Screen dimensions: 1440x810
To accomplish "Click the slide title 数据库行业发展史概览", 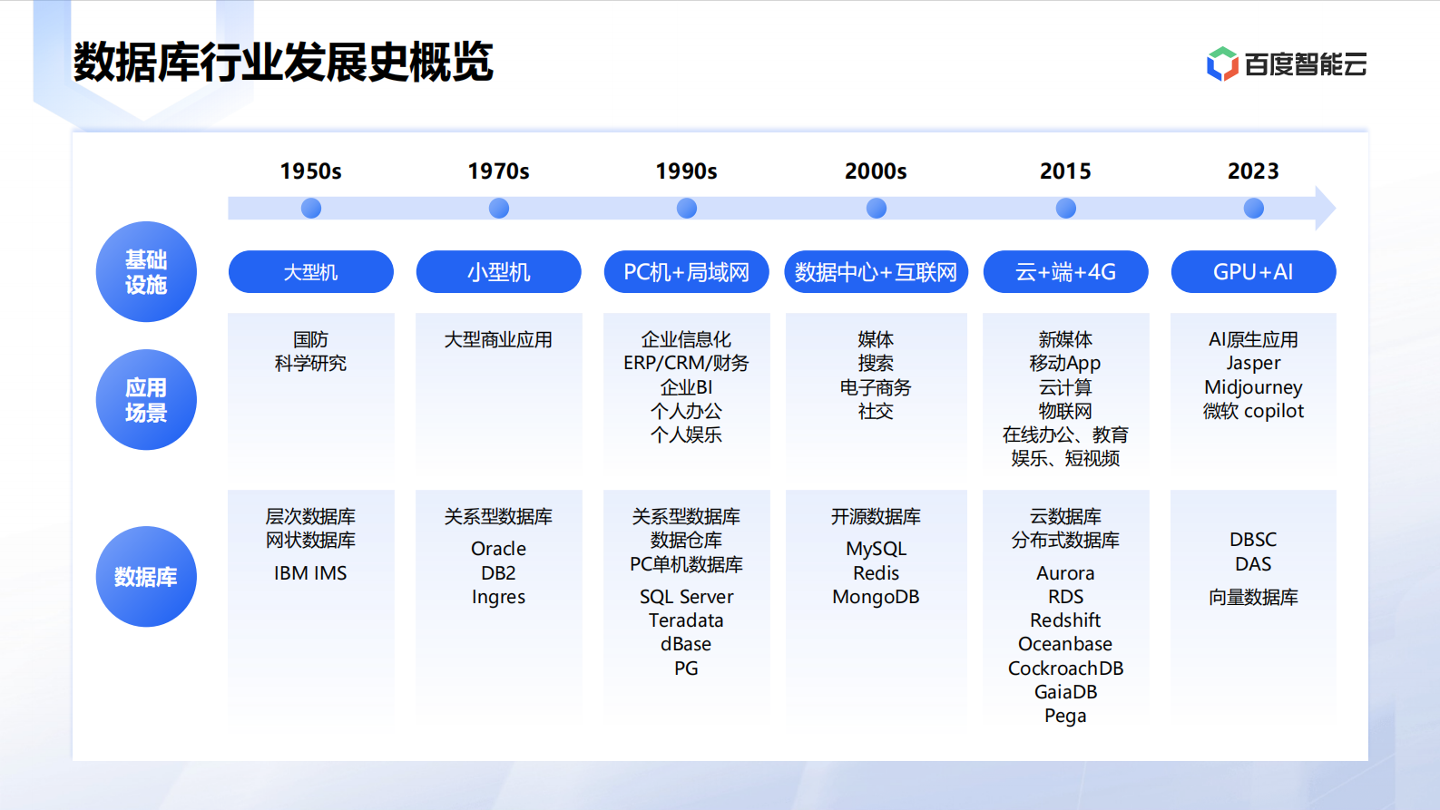I will (283, 62).
